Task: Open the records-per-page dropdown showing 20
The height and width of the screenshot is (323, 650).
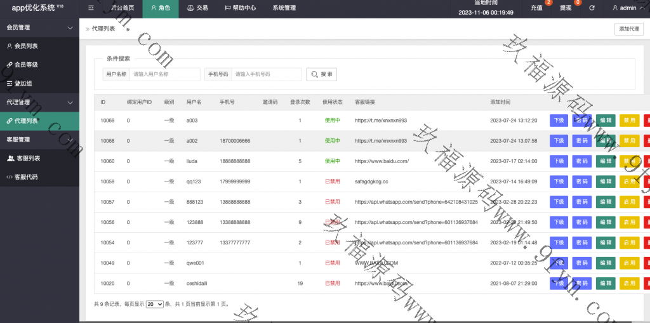Action: pyautogui.click(x=155, y=305)
